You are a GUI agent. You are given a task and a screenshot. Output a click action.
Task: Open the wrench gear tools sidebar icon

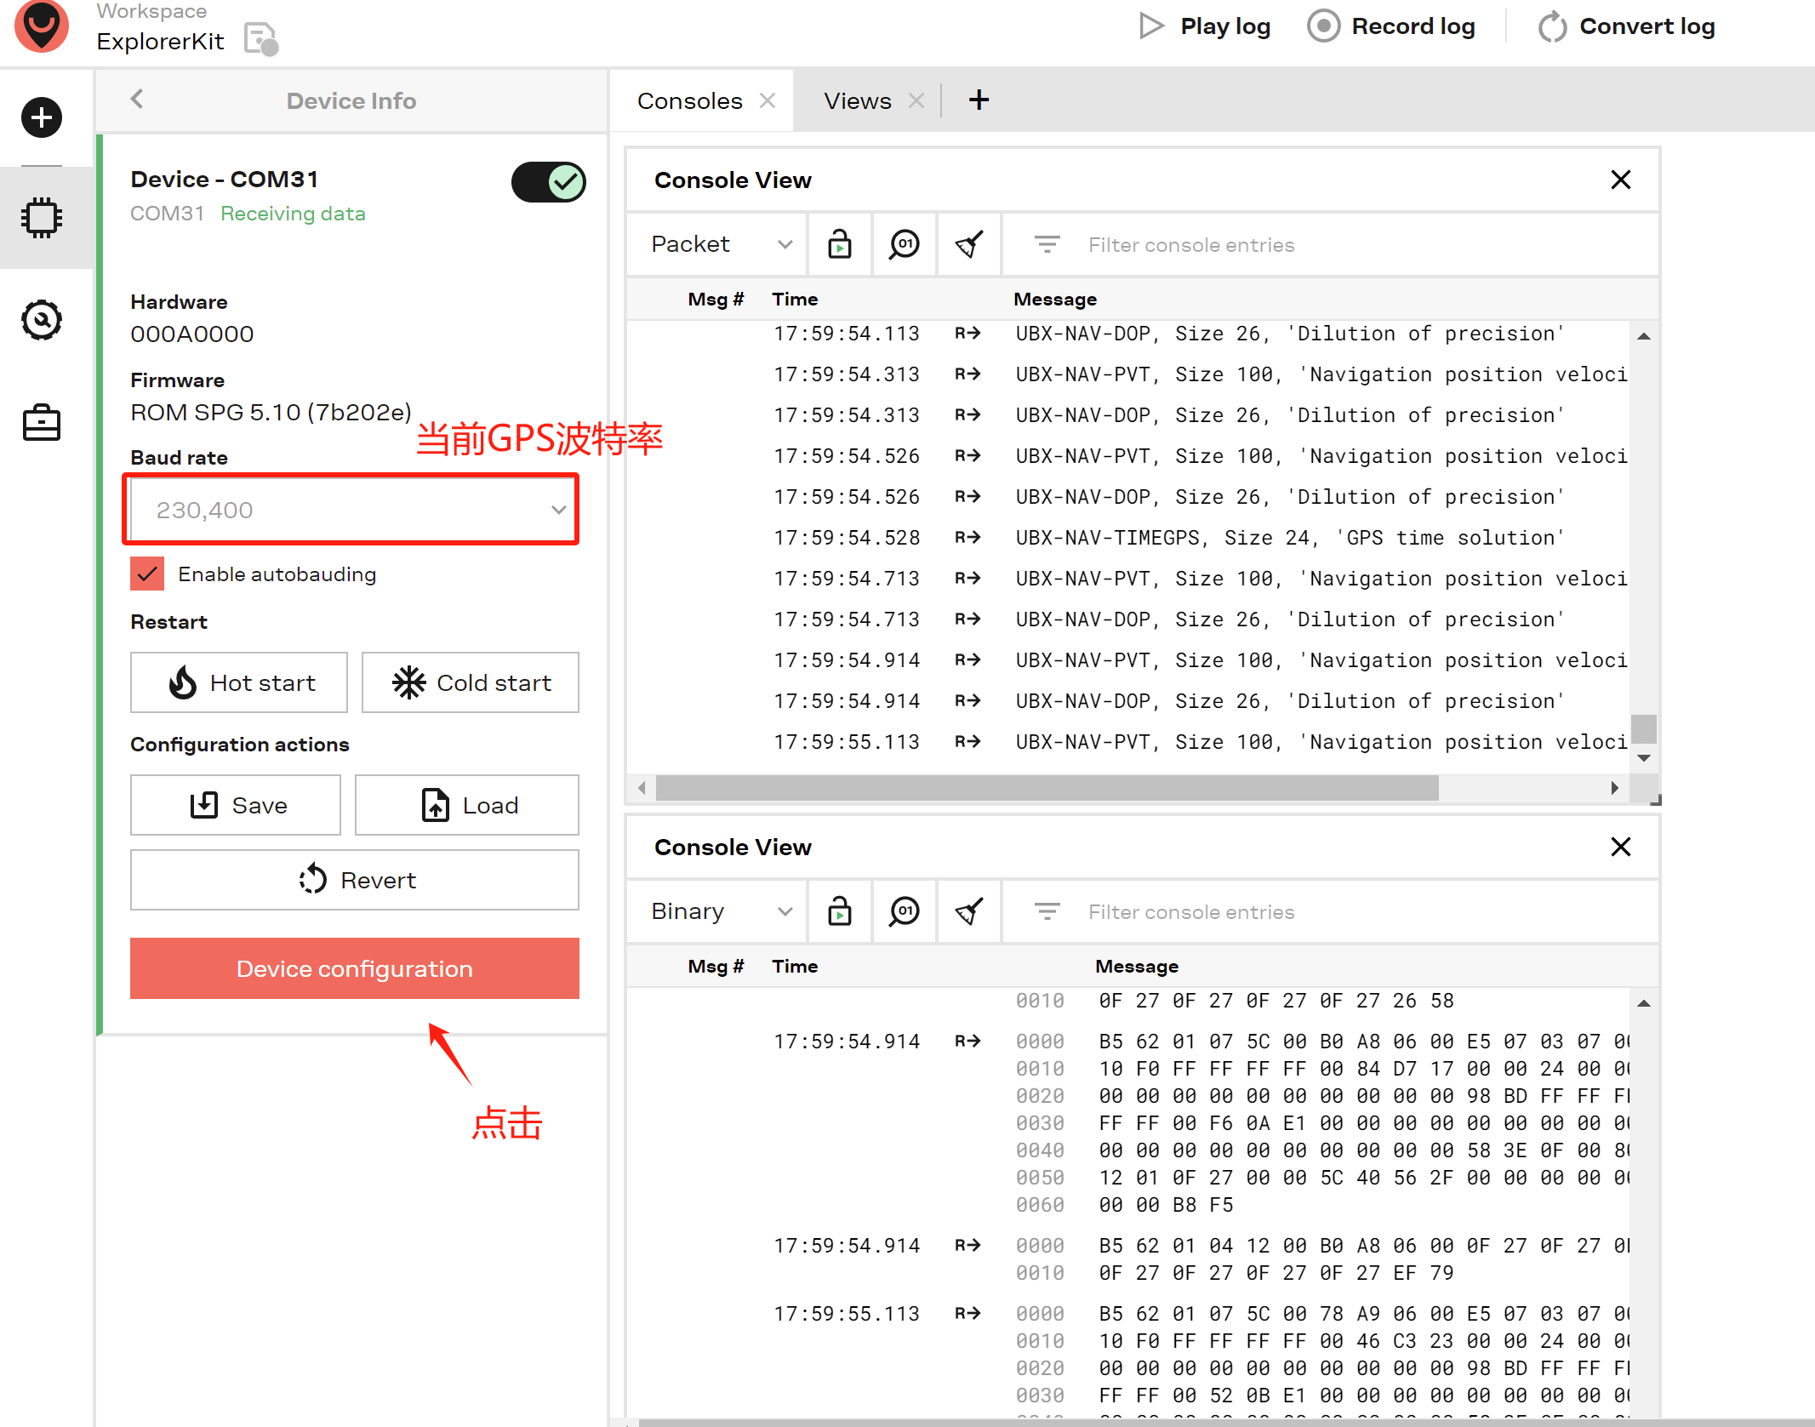point(42,320)
